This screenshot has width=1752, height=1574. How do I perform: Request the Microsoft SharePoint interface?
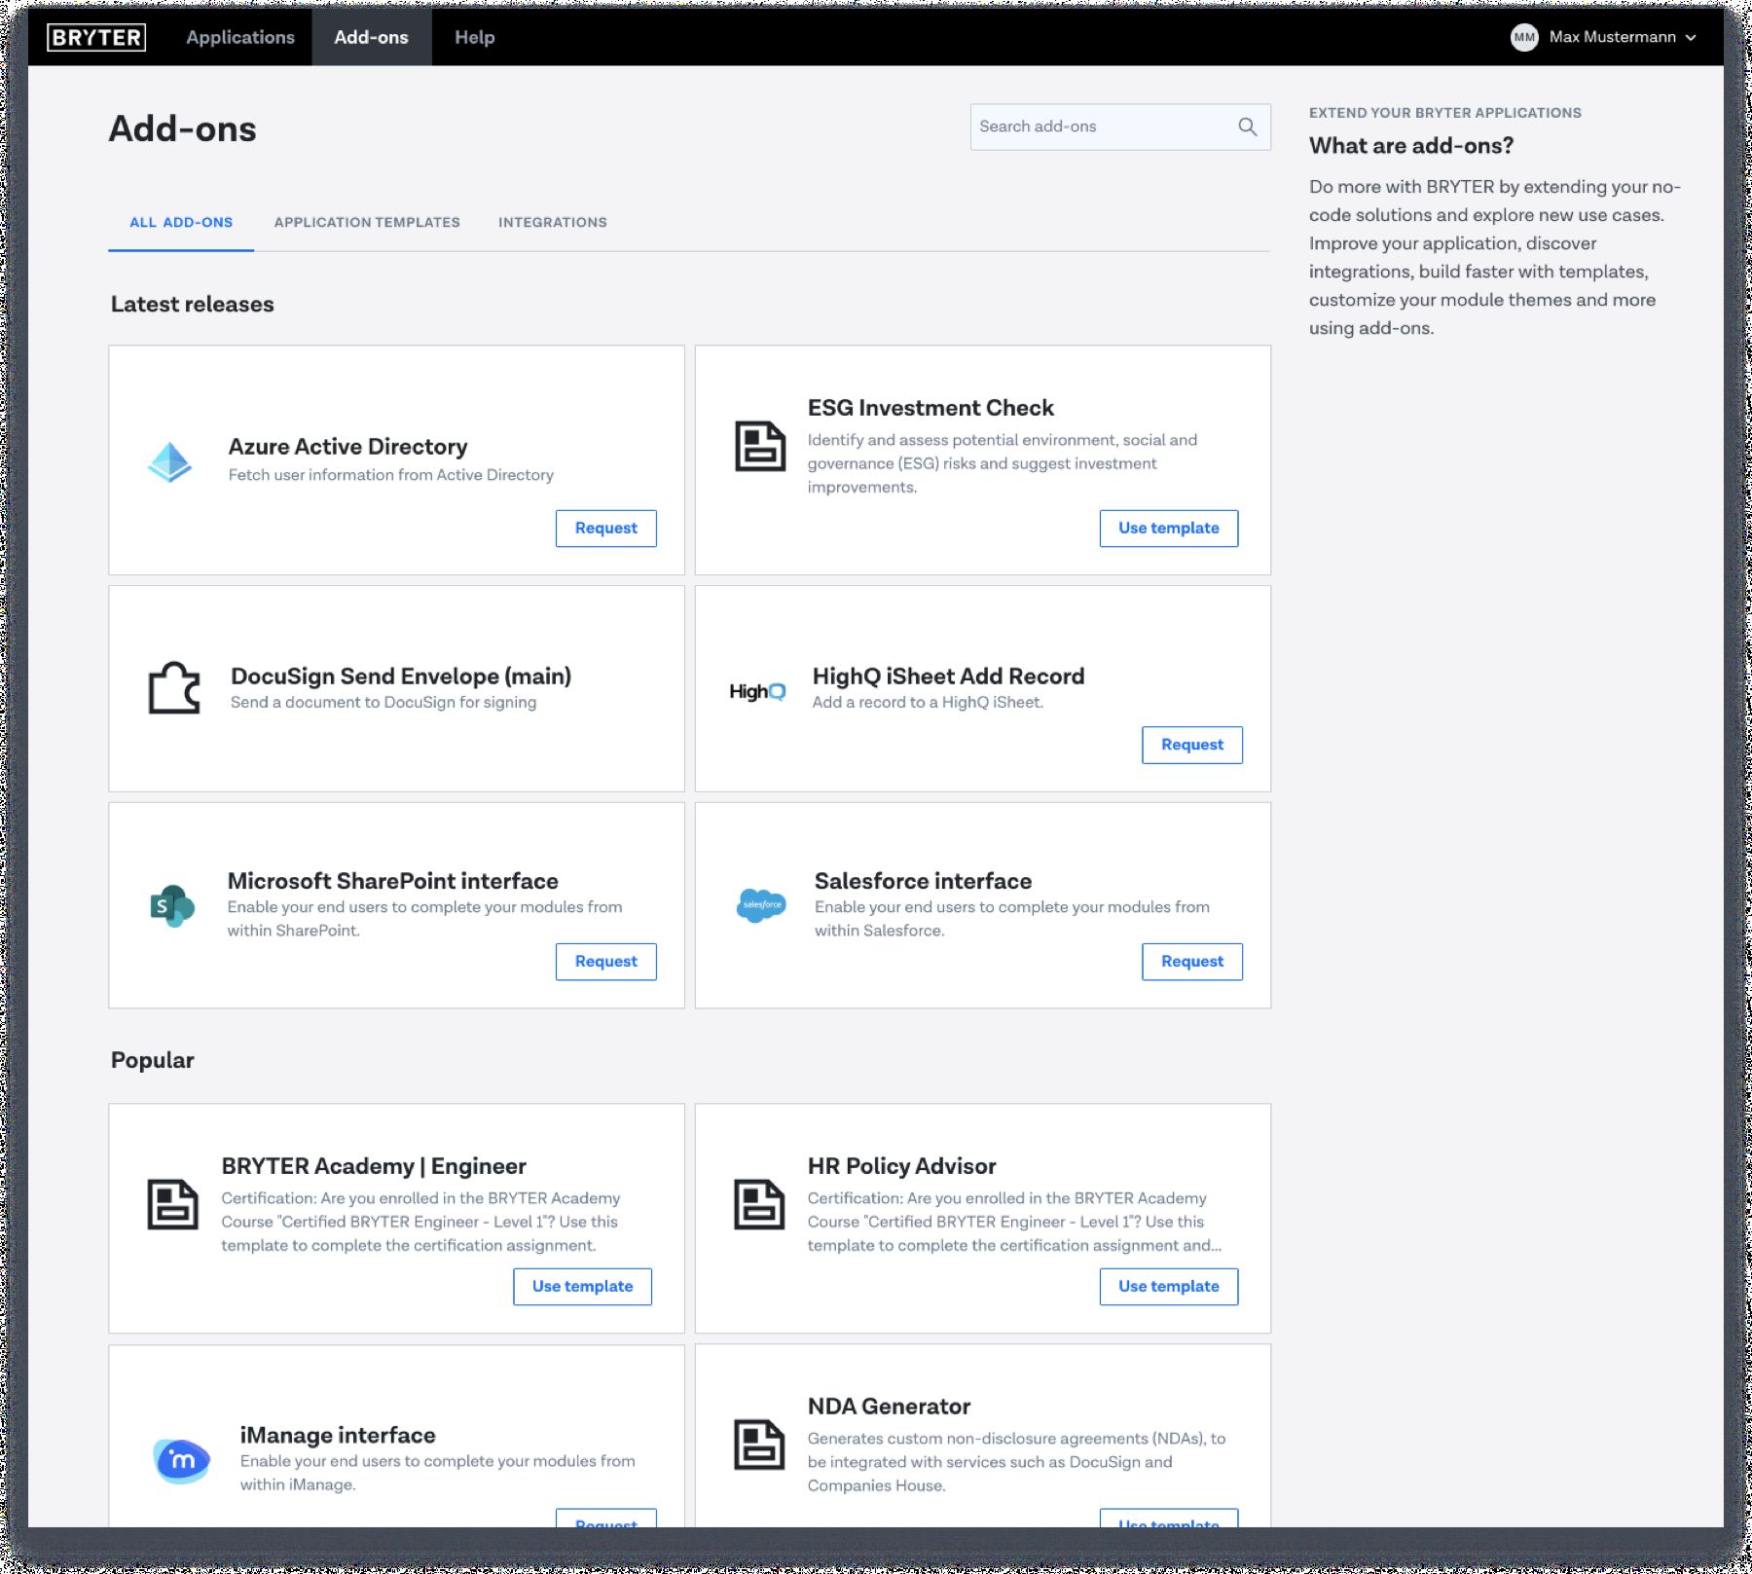(x=605, y=962)
